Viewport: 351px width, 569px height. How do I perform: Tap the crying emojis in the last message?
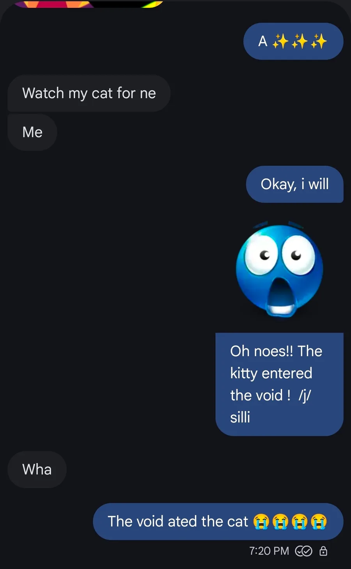coord(290,521)
